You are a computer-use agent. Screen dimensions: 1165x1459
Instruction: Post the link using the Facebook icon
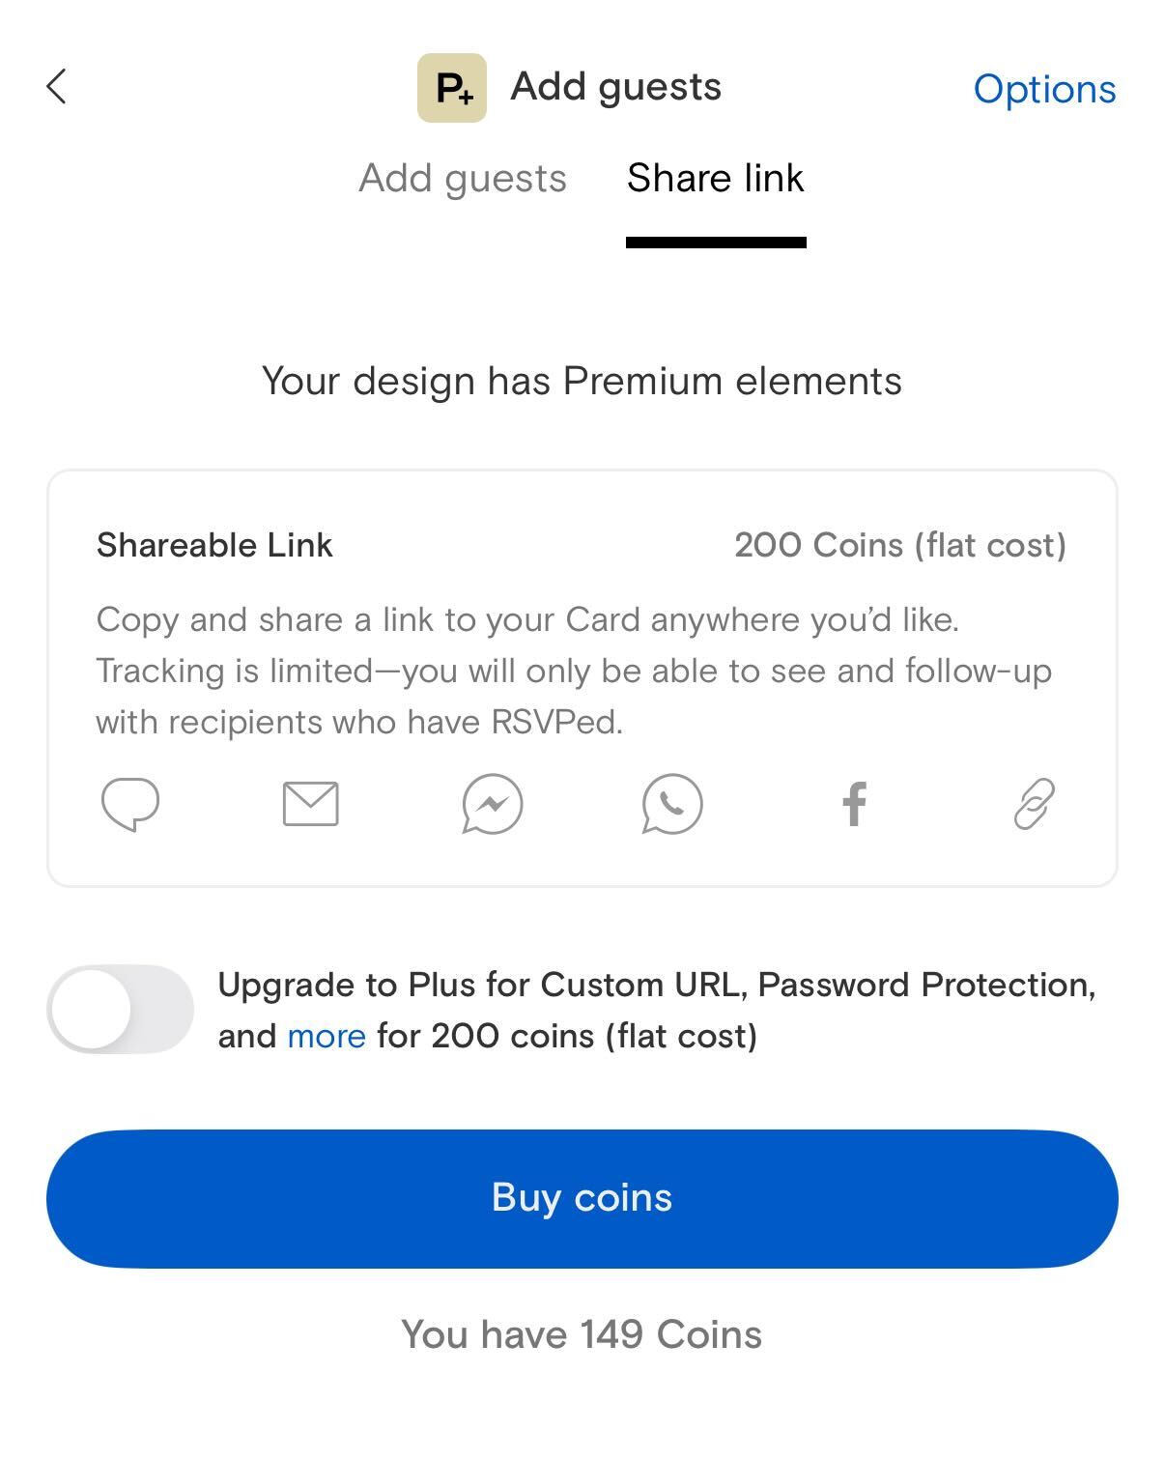click(x=854, y=804)
